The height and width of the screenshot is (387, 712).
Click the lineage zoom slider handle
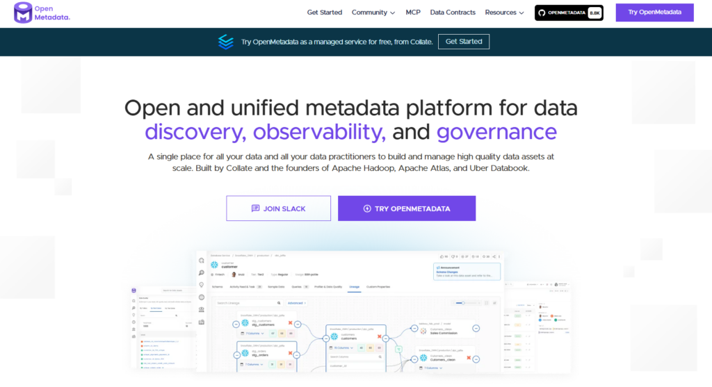[x=462, y=303]
